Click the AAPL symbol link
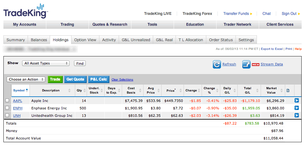The image size is (306, 145). [18, 101]
